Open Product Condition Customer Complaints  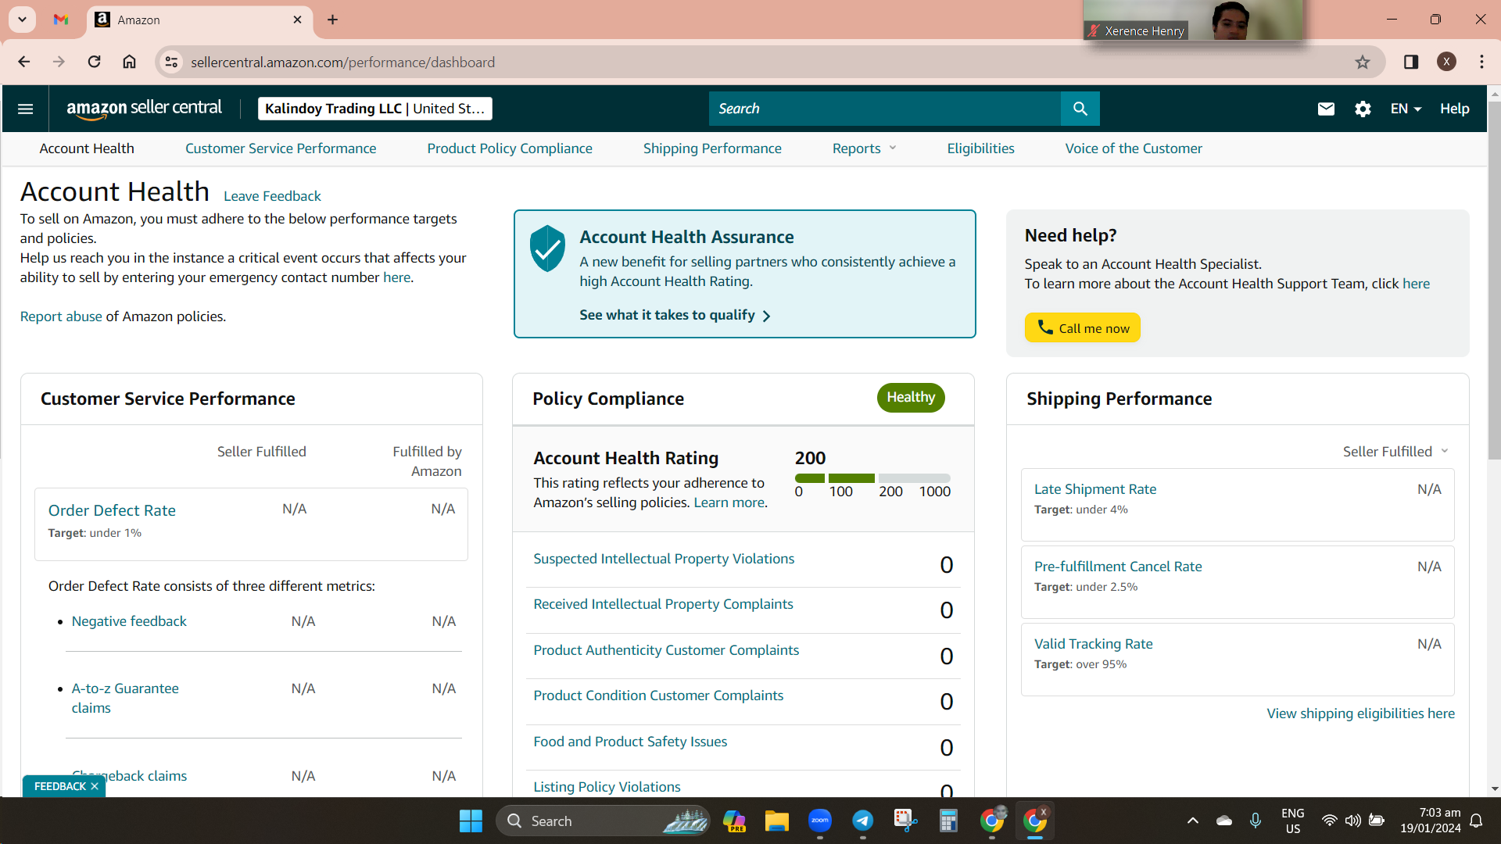point(658,696)
